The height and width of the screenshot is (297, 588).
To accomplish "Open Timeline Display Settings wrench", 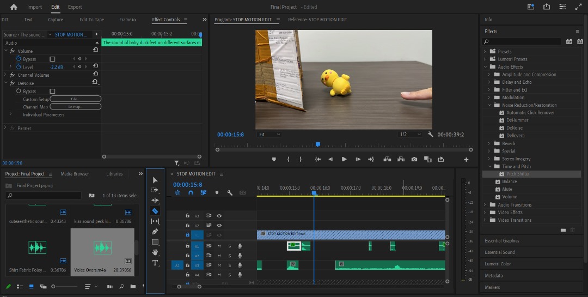I will click(230, 192).
